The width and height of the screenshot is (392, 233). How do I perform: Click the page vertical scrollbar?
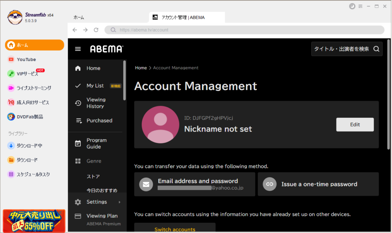[389, 95]
